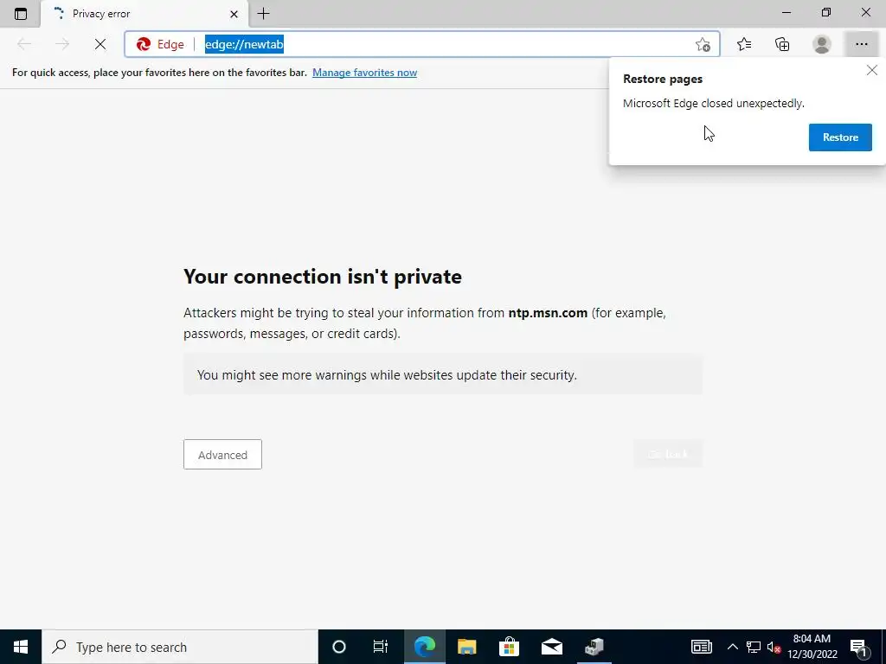Open Cortana circle icon
This screenshot has width=886, height=664.
[339, 647]
